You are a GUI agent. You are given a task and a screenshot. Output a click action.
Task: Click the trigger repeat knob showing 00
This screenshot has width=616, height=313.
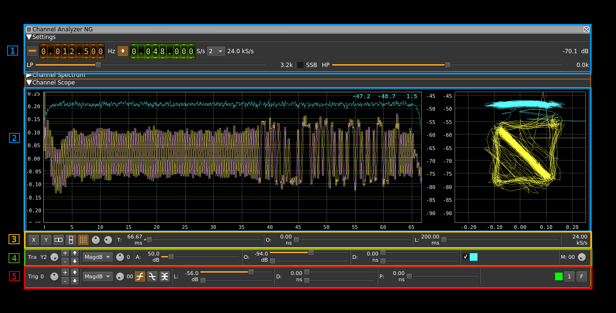[120, 276]
